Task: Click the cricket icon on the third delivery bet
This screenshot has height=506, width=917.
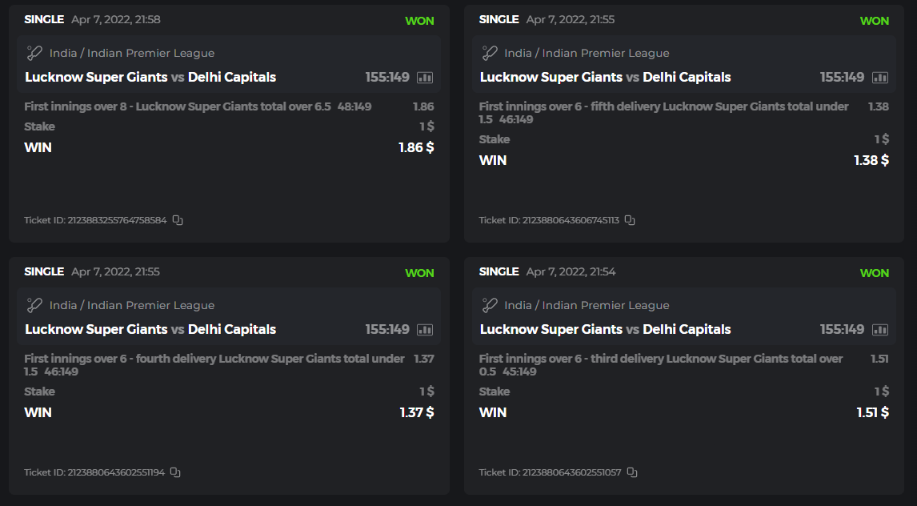Action: 490,305
